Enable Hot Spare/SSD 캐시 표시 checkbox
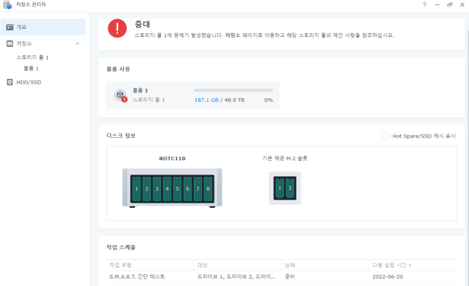Screen dimensions: 469x286 click(x=386, y=136)
